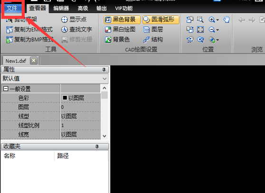
Task: Click the 查找文字 icon
Action: [65, 29]
